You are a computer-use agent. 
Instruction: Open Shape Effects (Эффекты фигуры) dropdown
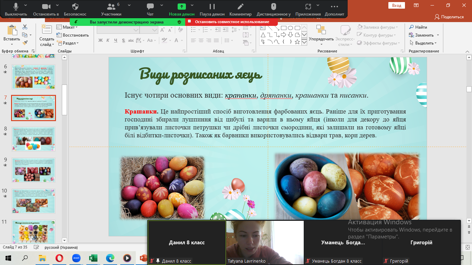pyautogui.click(x=379, y=43)
